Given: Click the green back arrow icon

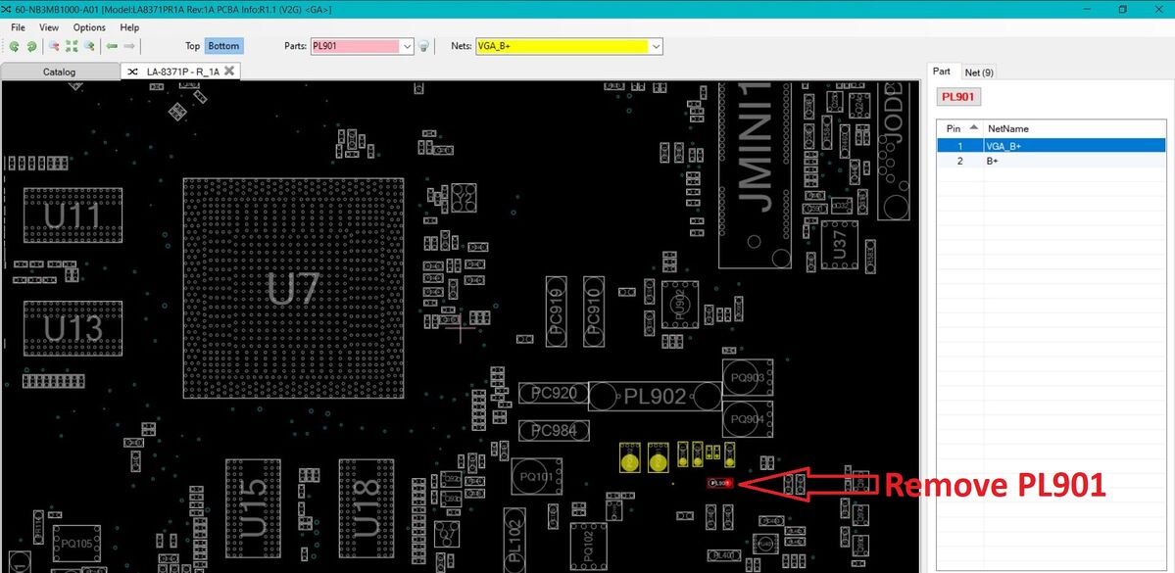Looking at the screenshot, I should pyautogui.click(x=112, y=46).
